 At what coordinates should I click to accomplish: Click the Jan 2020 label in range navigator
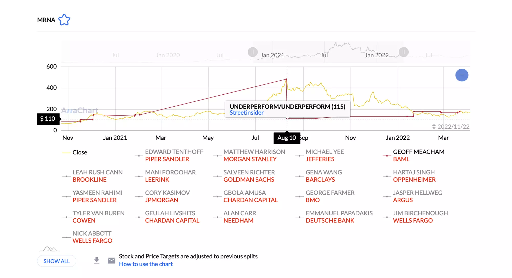(x=168, y=55)
